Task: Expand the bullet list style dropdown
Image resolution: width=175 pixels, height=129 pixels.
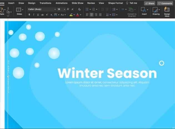Action: tap(90, 9)
